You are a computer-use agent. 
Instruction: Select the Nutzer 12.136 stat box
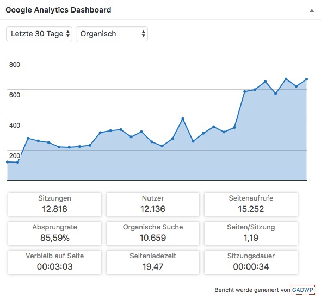pyautogui.click(x=153, y=204)
